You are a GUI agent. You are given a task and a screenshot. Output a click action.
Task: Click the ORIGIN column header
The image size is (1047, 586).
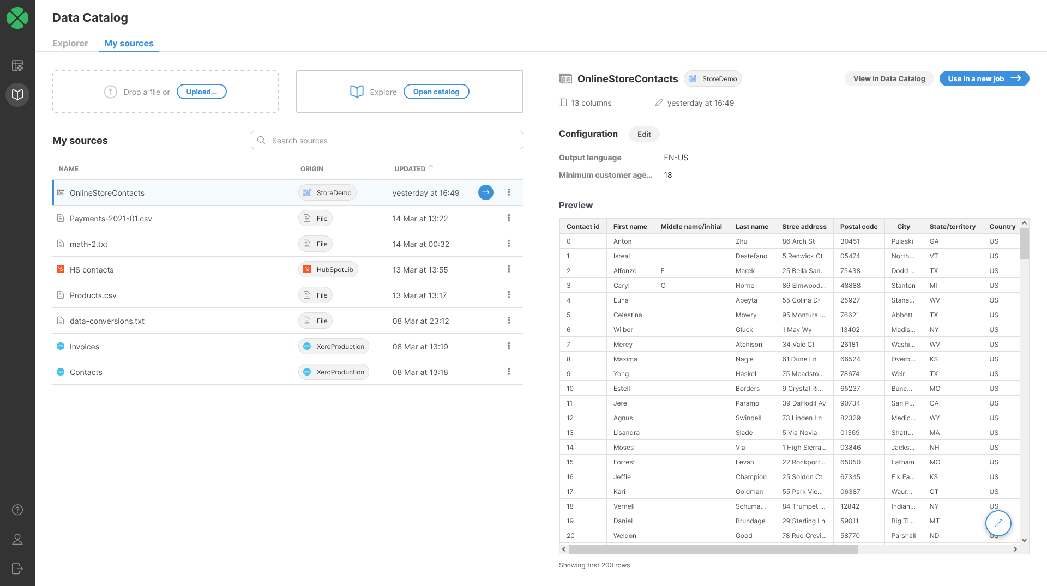311,168
